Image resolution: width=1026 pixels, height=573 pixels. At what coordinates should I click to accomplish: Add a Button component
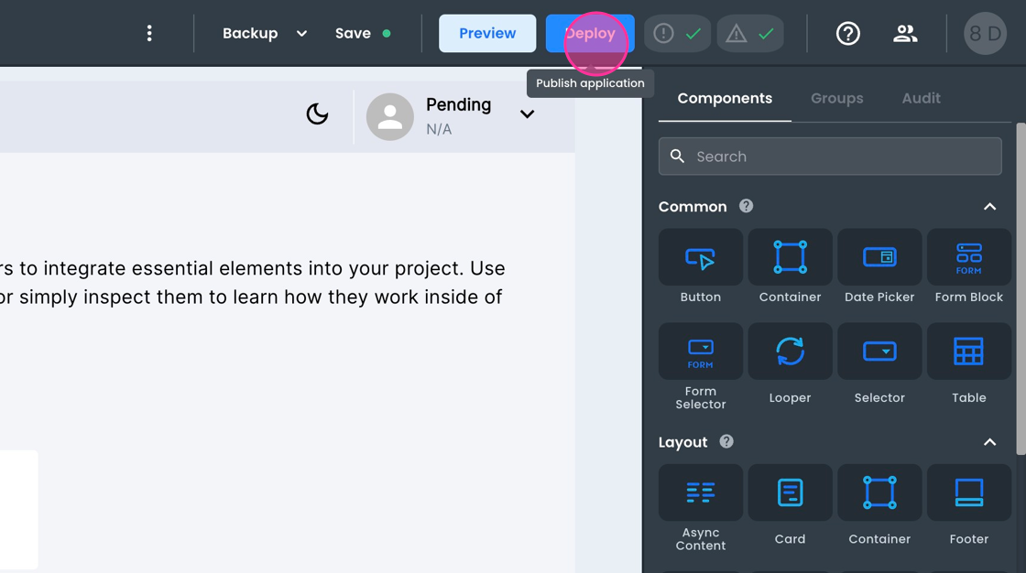coord(700,266)
